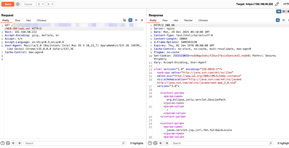Open the Response Render tab

pyautogui.click(x=188, y=20)
